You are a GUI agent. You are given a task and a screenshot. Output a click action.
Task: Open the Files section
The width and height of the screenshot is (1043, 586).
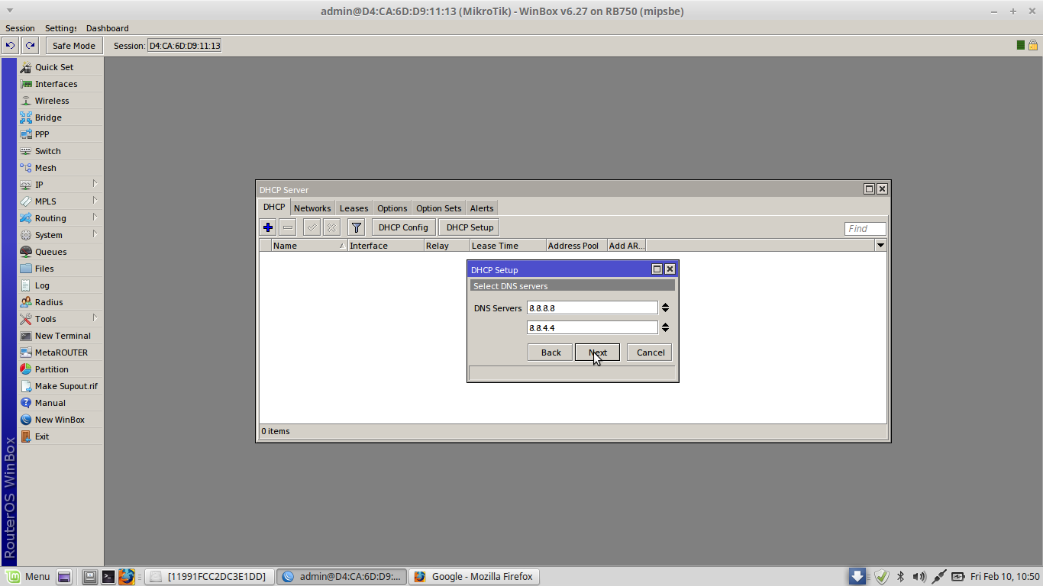coord(60,269)
